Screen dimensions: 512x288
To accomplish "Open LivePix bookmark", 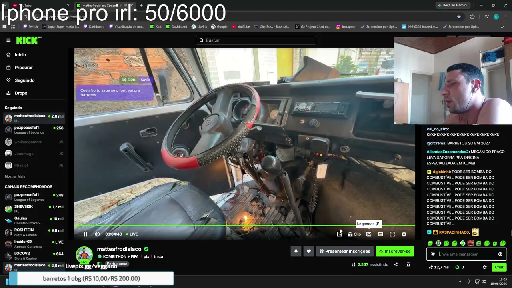I will click(x=199, y=26).
